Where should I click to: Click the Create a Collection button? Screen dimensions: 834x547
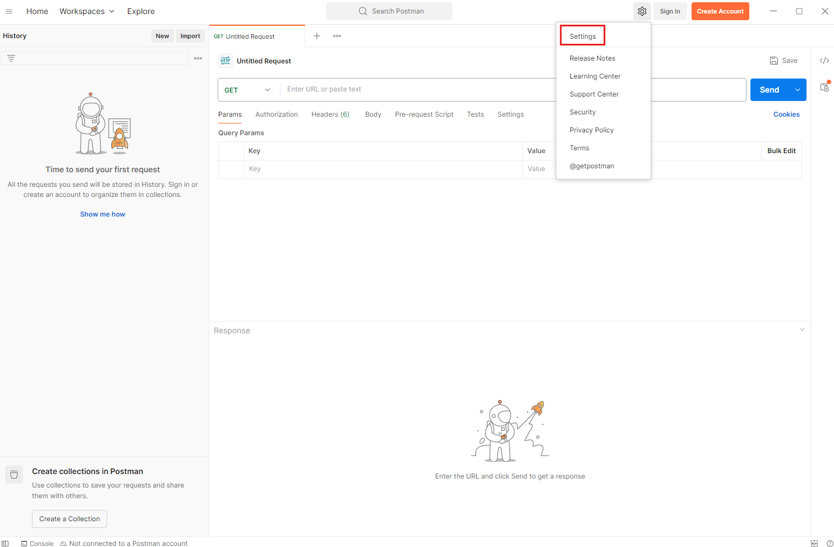tap(70, 519)
